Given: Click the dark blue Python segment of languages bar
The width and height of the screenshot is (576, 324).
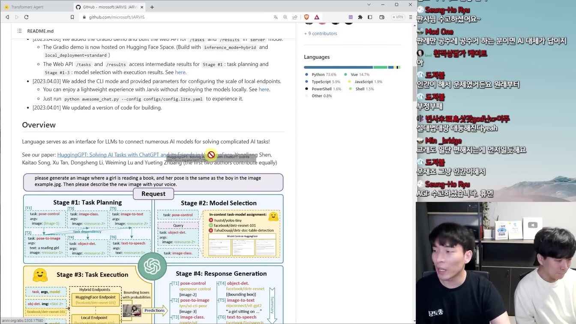Looking at the screenshot, I should click(x=339, y=67).
